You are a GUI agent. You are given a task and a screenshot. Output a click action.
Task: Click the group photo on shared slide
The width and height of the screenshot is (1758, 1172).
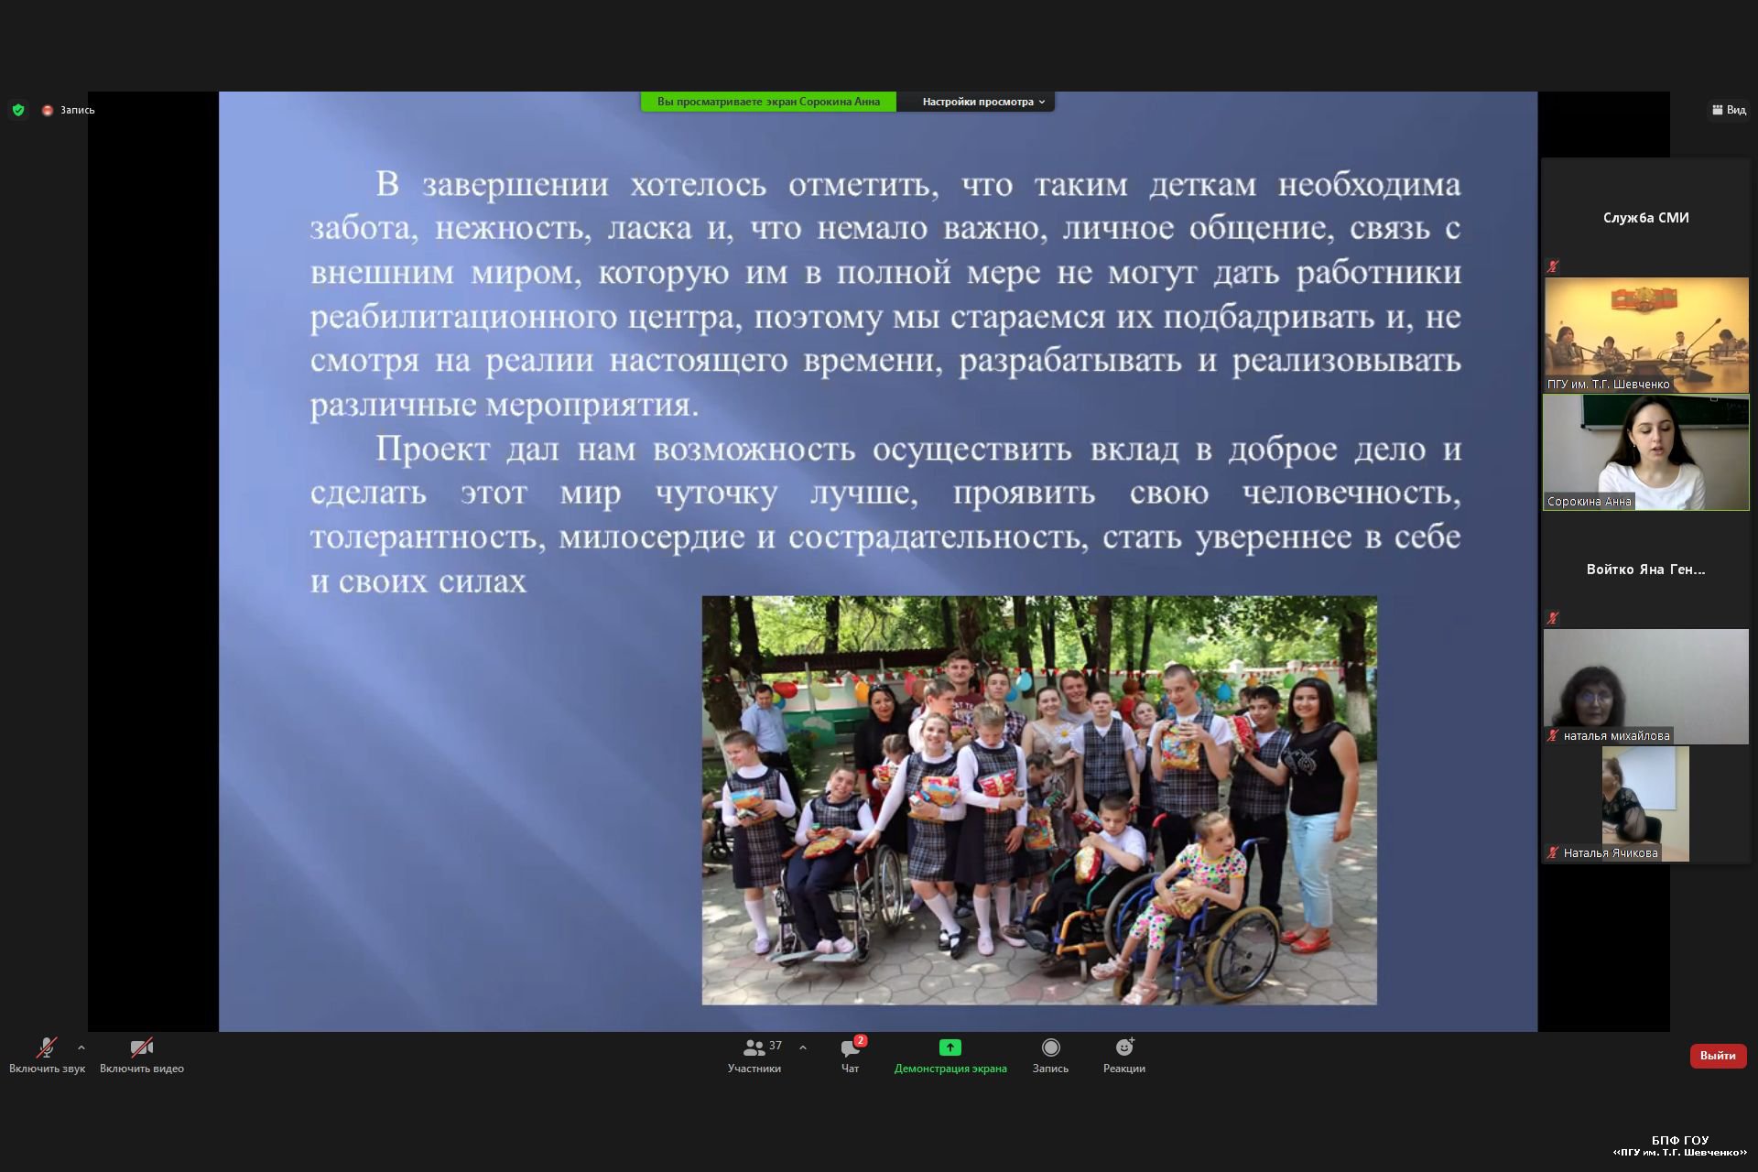click(x=1039, y=800)
